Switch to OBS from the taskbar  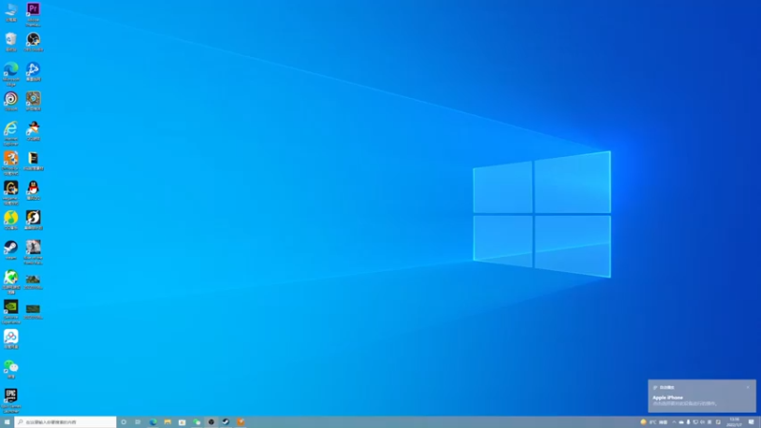pos(211,422)
